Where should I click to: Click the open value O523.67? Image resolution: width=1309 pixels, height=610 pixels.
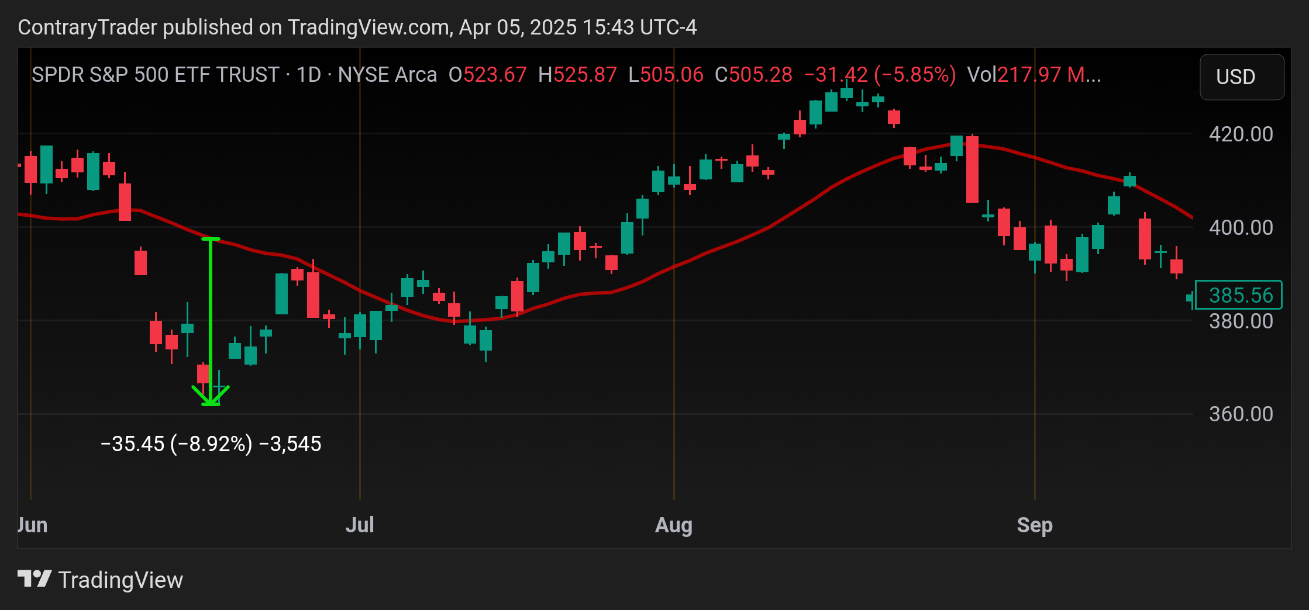pyautogui.click(x=488, y=75)
